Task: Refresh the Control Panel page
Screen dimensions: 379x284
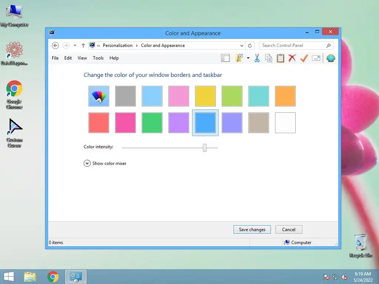Action: pyautogui.click(x=250, y=45)
